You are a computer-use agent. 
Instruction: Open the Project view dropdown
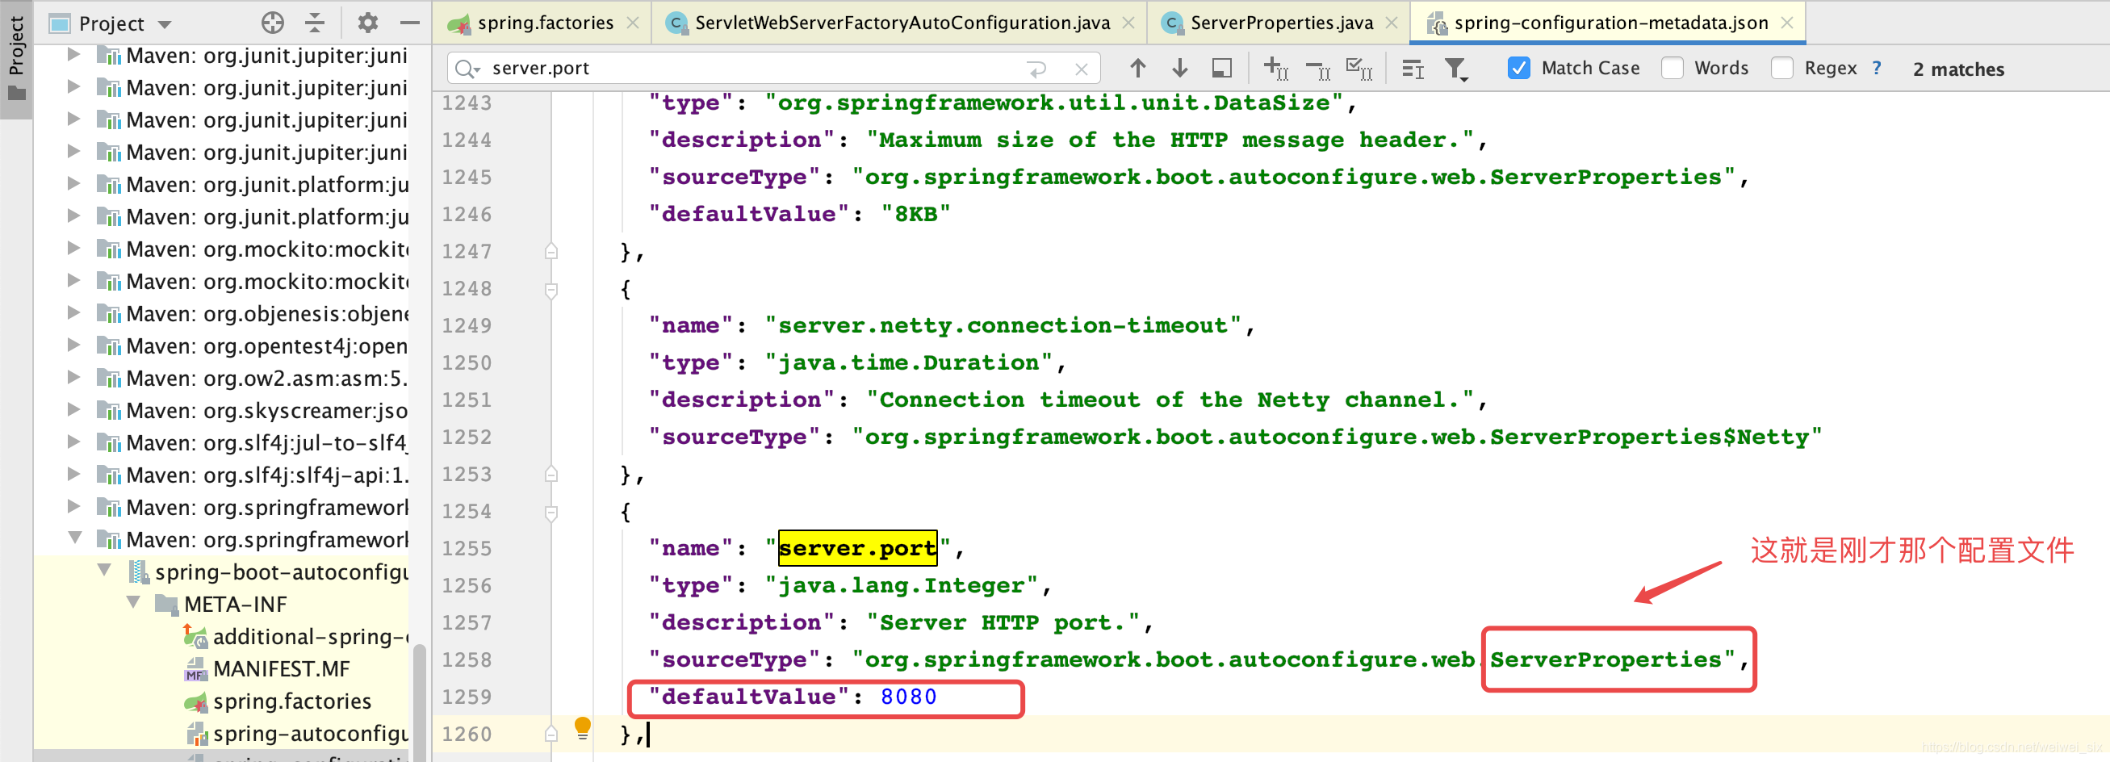tap(164, 24)
